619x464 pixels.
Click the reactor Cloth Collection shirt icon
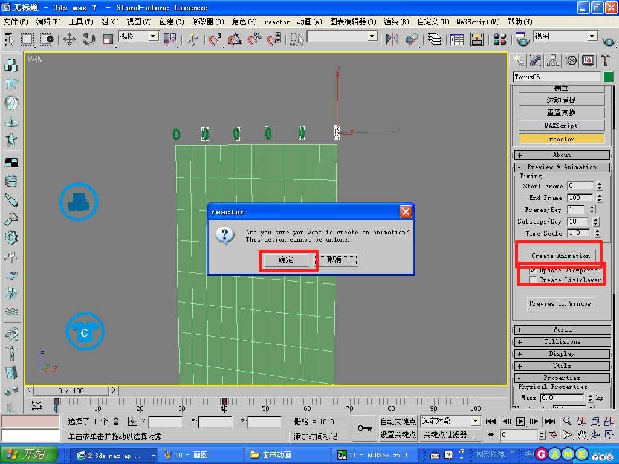pyautogui.click(x=11, y=84)
